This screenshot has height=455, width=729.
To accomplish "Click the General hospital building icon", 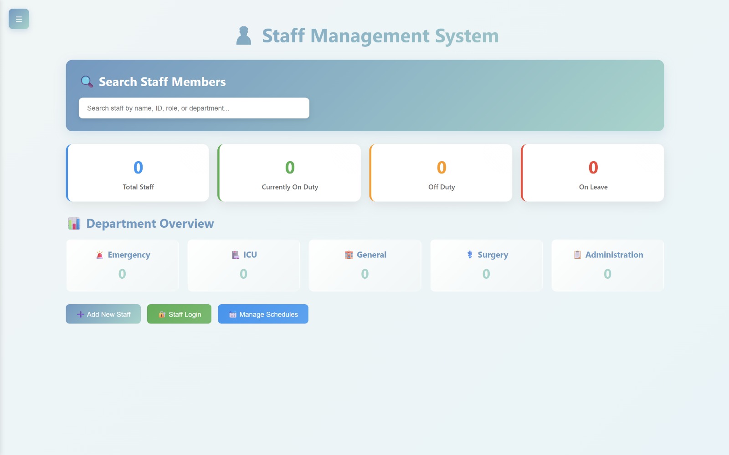I will click(x=349, y=255).
